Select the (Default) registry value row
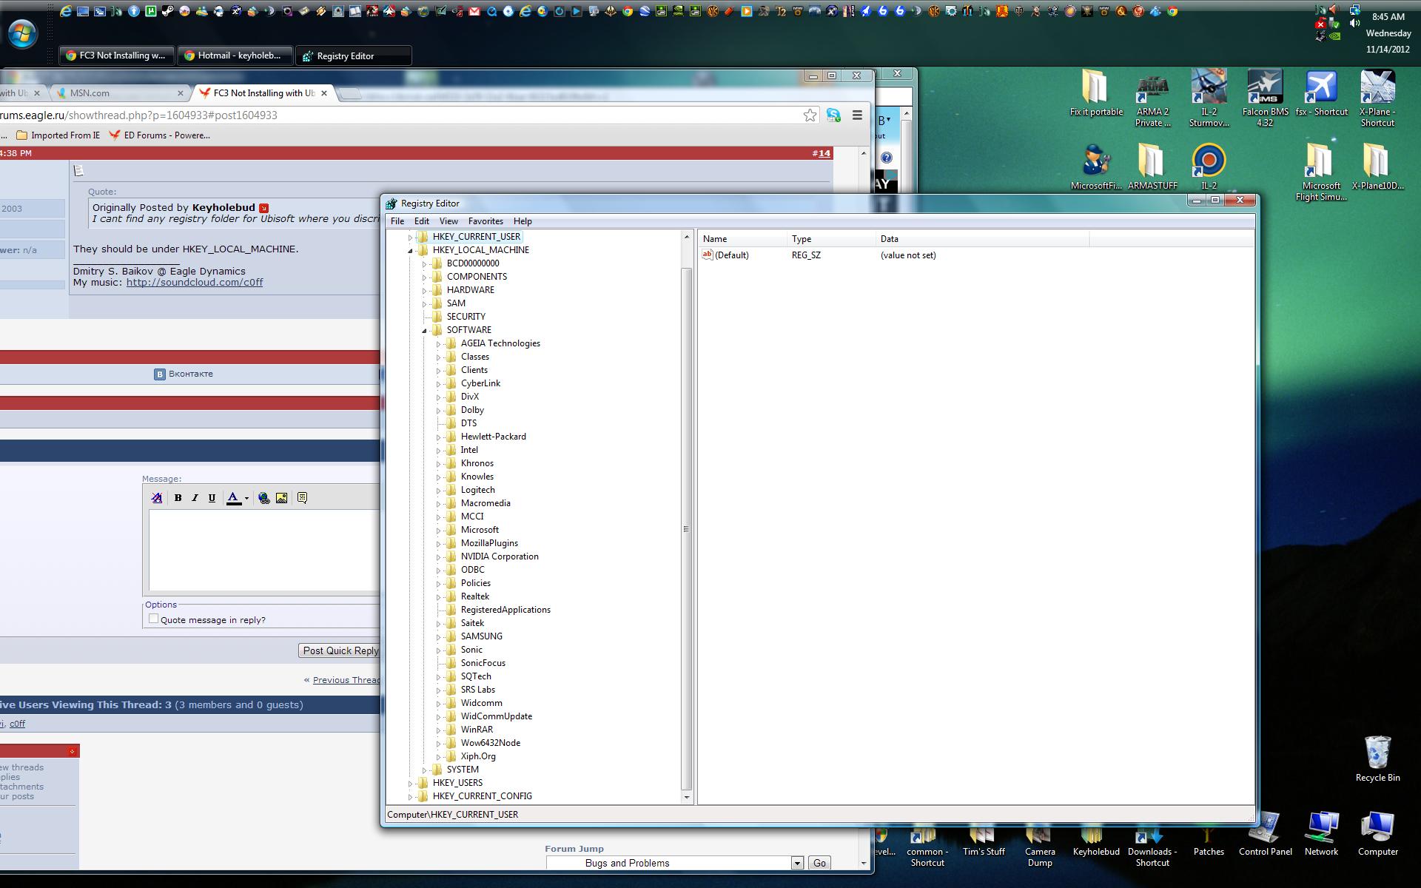 pyautogui.click(x=819, y=255)
